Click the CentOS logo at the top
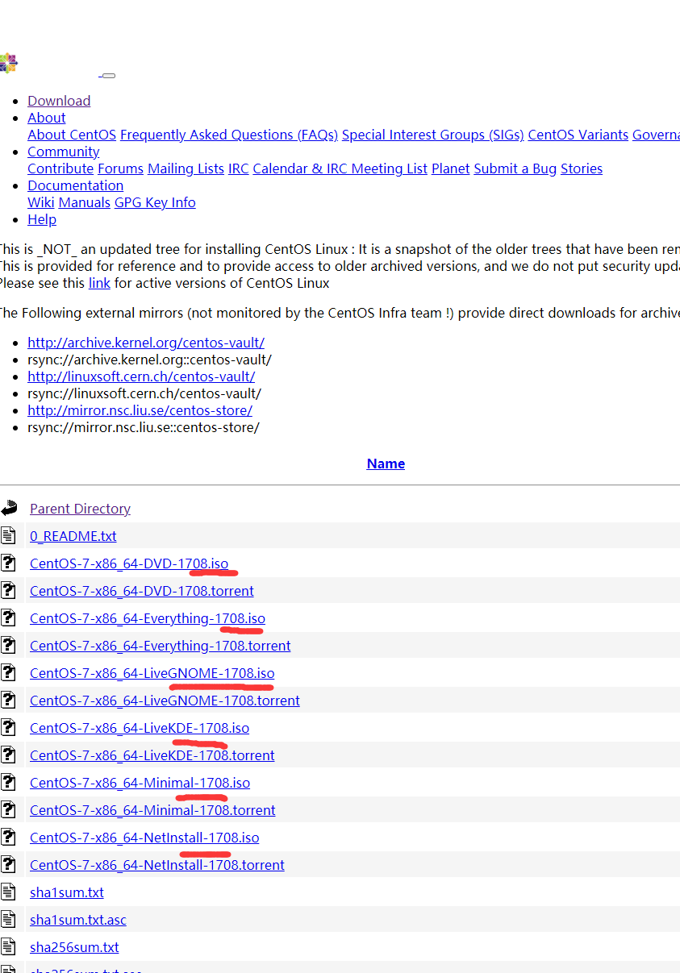680x973 pixels. pos(7,64)
